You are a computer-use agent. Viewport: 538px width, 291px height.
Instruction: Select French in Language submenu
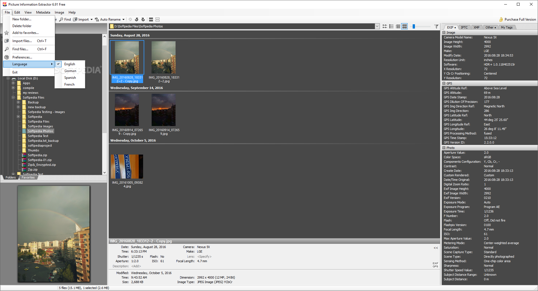click(x=70, y=84)
